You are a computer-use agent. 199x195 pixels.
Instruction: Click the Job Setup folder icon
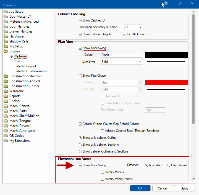(x=6, y=12)
